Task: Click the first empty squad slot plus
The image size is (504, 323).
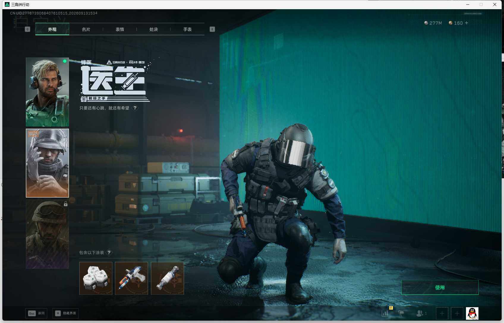Action: (442, 313)
